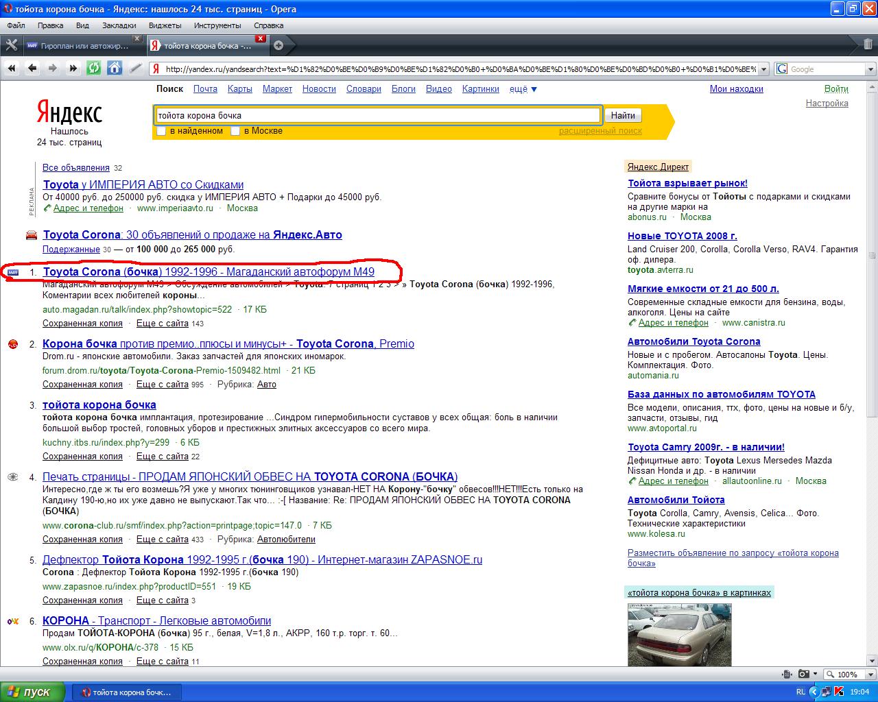Go to the home page icon

(115, 68)
